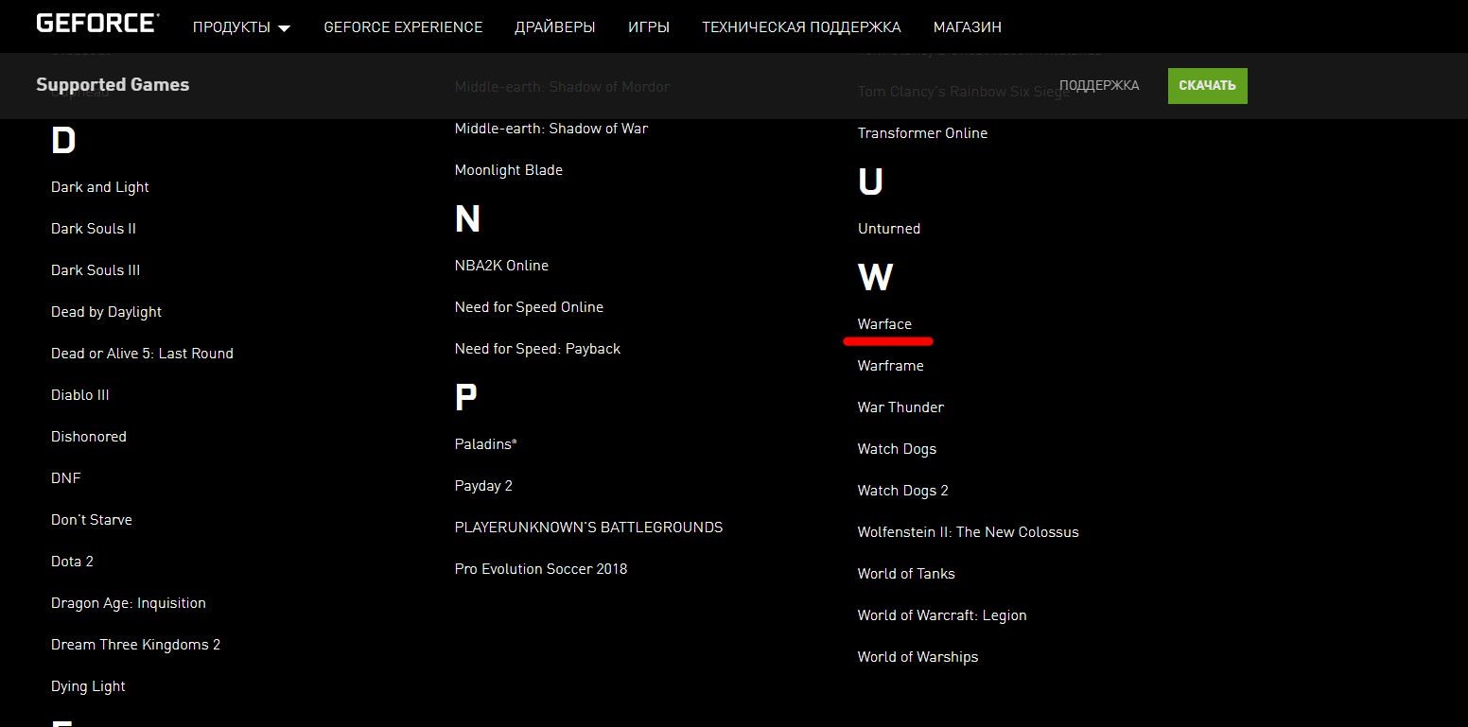The height and width of the screenshot is (727, 1468).
Task: Open the Warframe game page
Action: [x=890, y=365]
